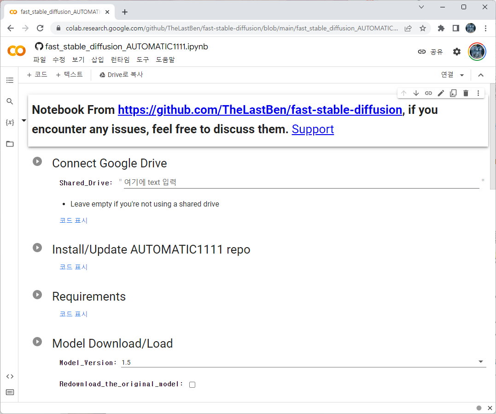Add a text cell with + 텍스트
The image size is (496, 414).
click(69, 75)
